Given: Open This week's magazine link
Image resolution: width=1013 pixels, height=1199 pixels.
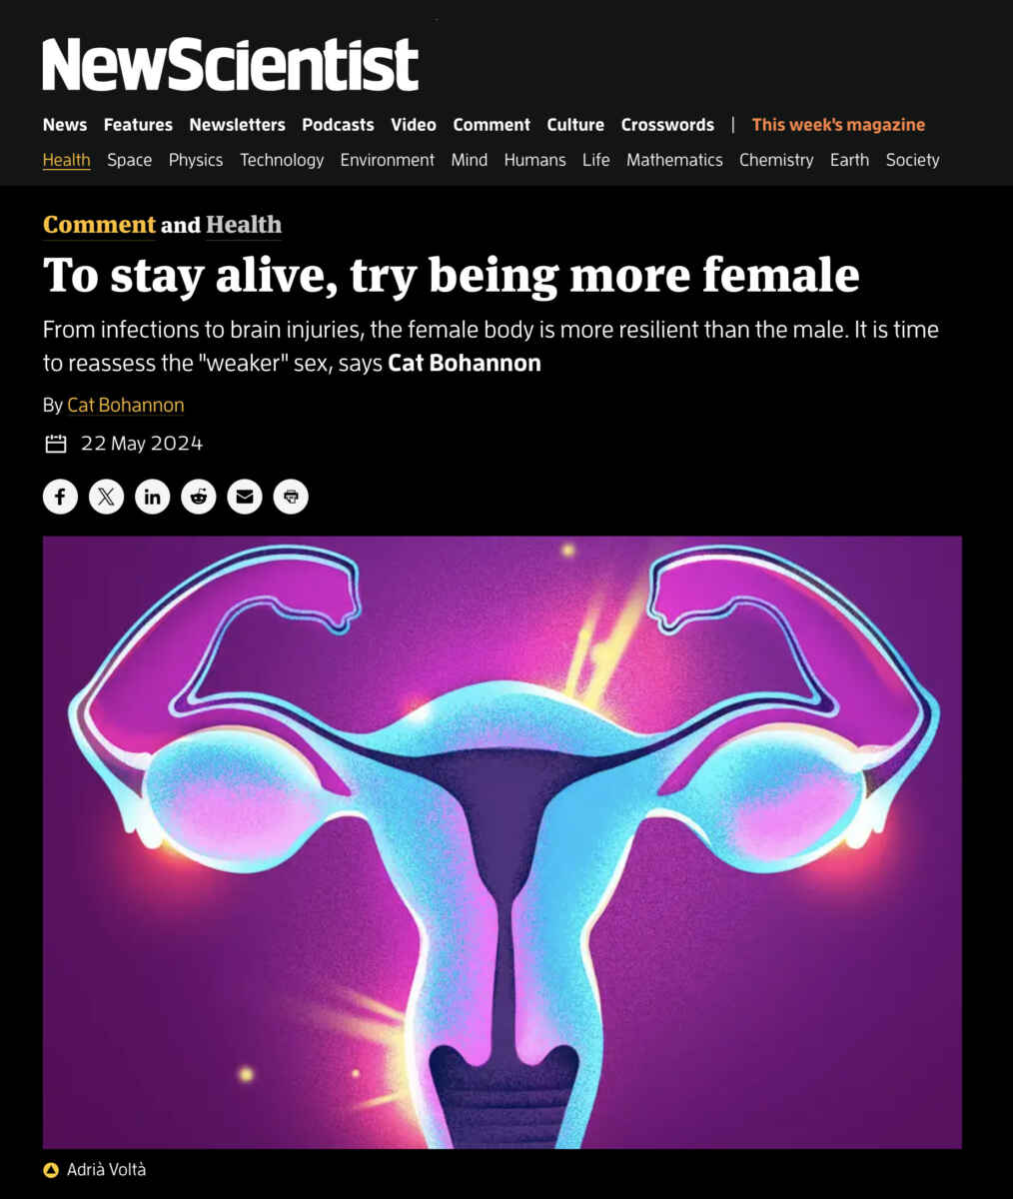Looking at the screenshot, I should point(838,125).
